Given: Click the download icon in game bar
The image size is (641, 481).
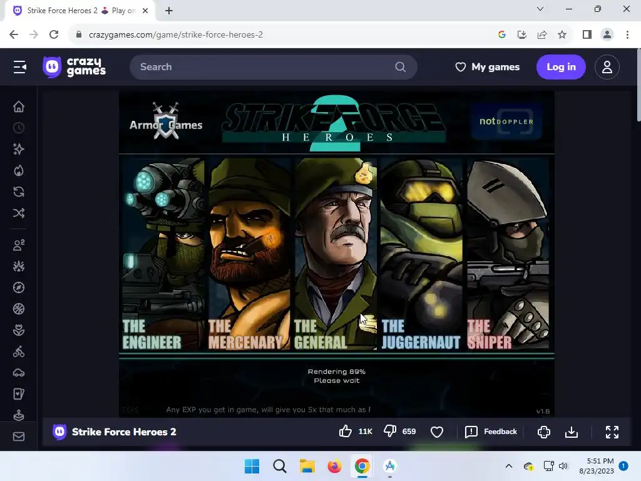Looking at the screenshot, I should pos(572,432).
